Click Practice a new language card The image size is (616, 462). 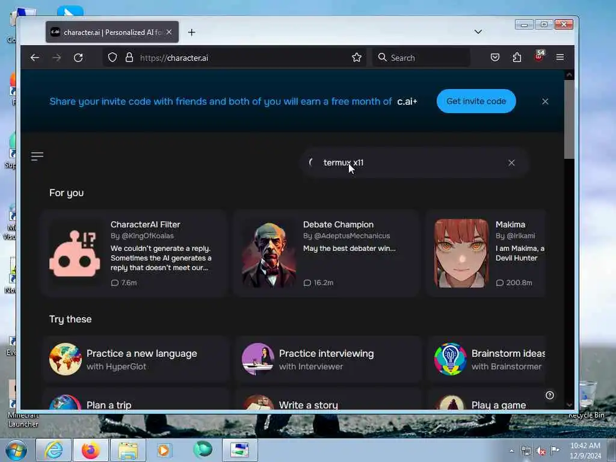coord(137,359)
